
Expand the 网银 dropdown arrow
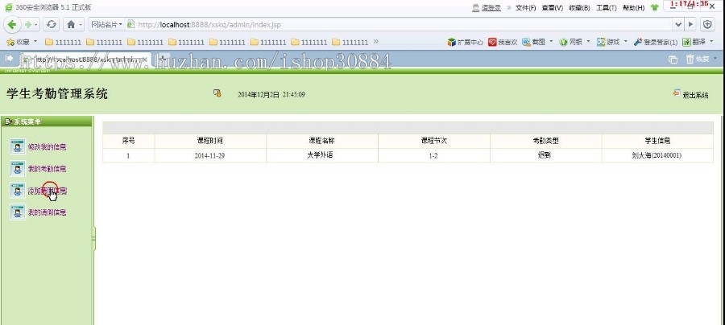click(589, 42)
